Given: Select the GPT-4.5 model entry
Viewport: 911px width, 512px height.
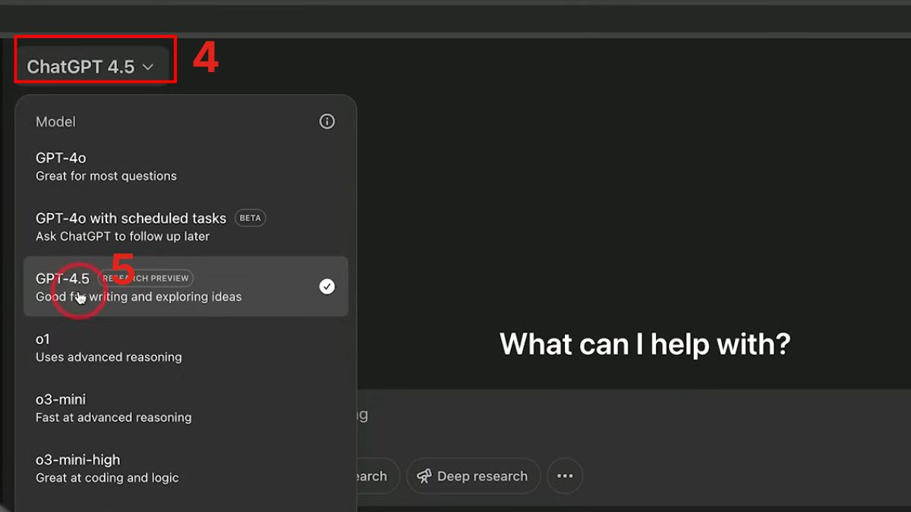Looking at the screenshot, I should [x=186, y=287].
